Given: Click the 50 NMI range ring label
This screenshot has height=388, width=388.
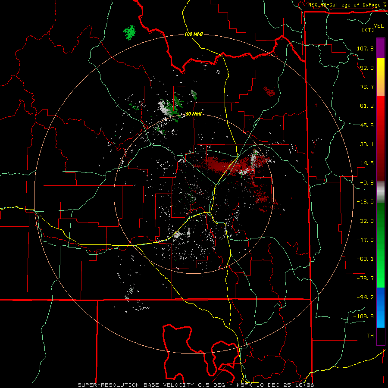Looking at the screenshot, I should (194, 114).
